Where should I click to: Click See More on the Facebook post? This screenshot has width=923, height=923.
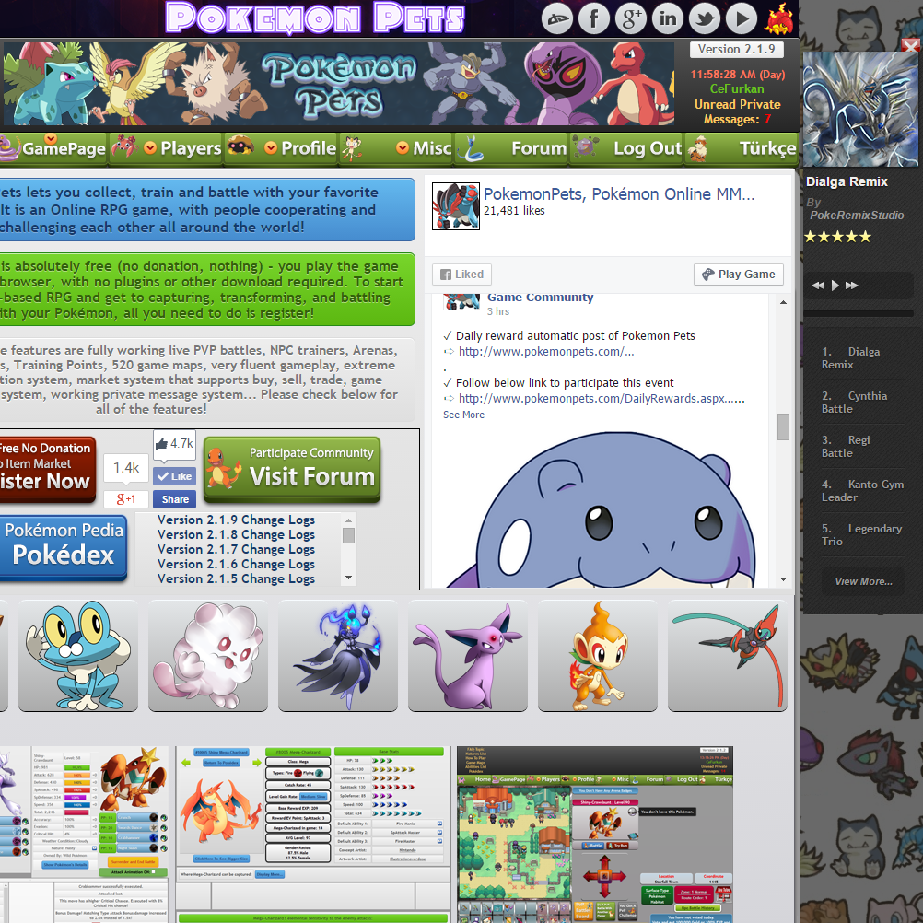point(464,415)
